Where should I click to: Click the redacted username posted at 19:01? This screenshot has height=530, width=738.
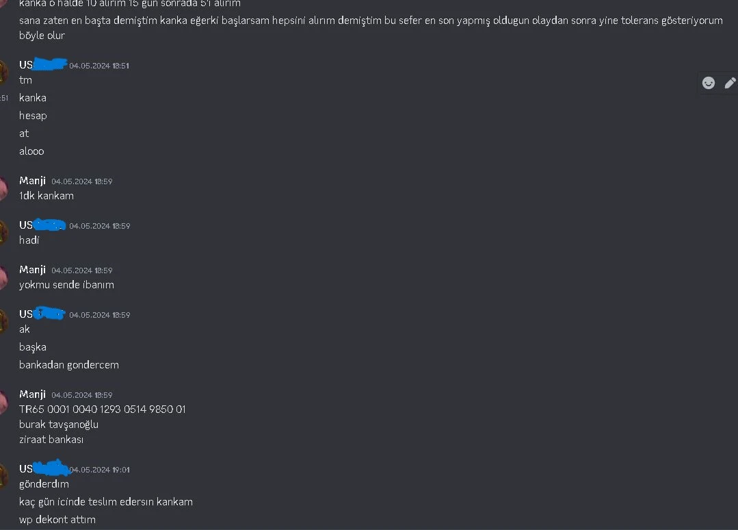(x=44, y=468)
